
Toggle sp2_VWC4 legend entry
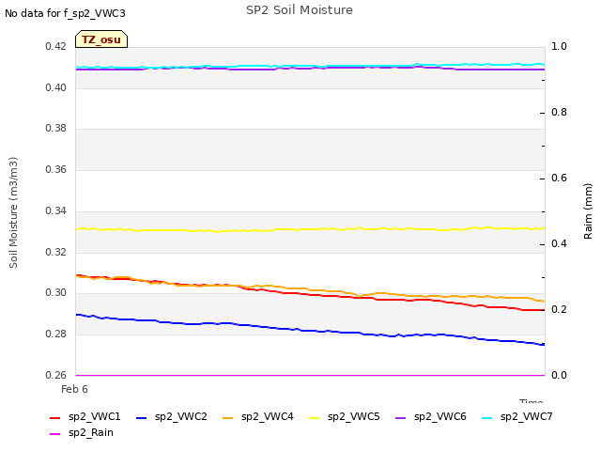258,417
